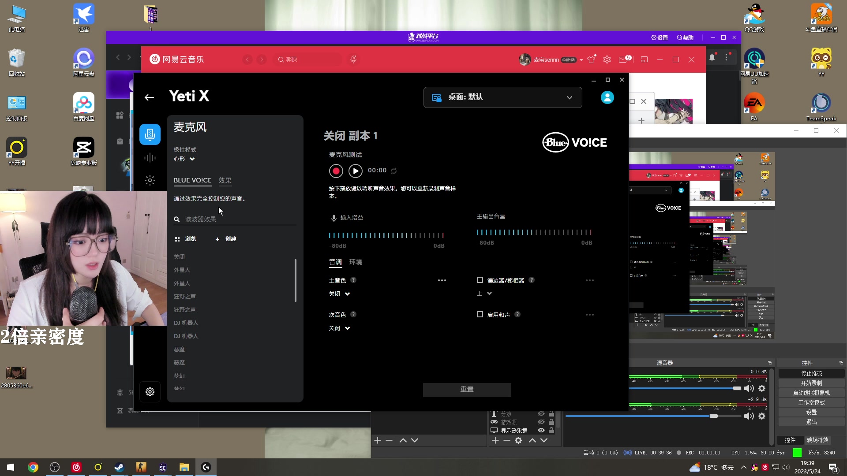Toggle visibility of 游戏源 source
The width and height of the screenshot is (847, 476).
point(541,422)
